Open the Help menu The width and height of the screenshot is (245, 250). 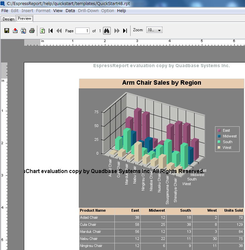(x=121, y=11)
